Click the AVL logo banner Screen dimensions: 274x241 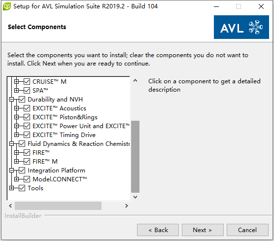pos(241,27)
